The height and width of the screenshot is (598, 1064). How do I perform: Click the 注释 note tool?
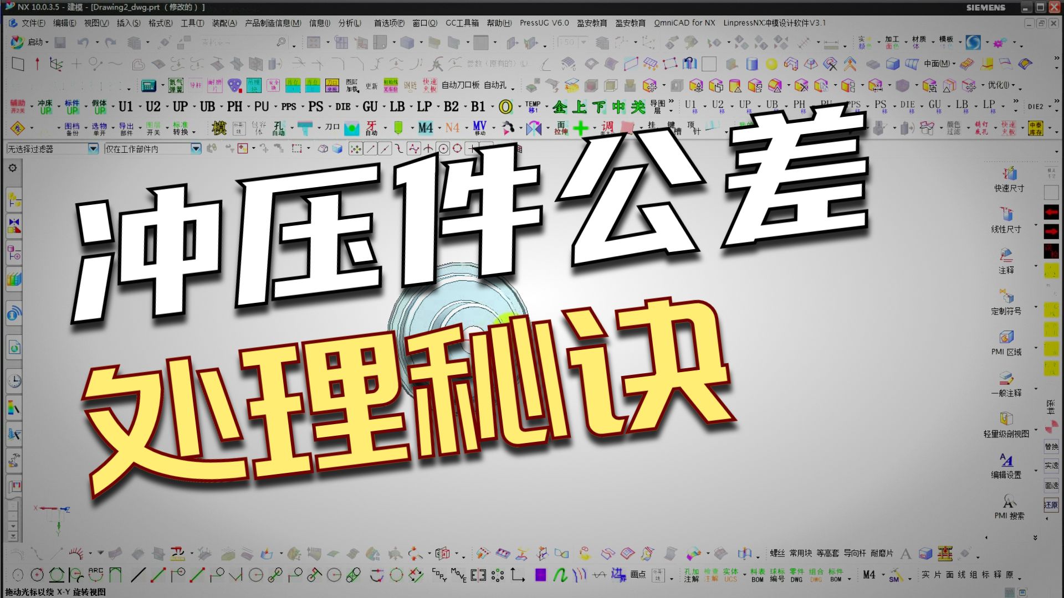click(1006, 261)
